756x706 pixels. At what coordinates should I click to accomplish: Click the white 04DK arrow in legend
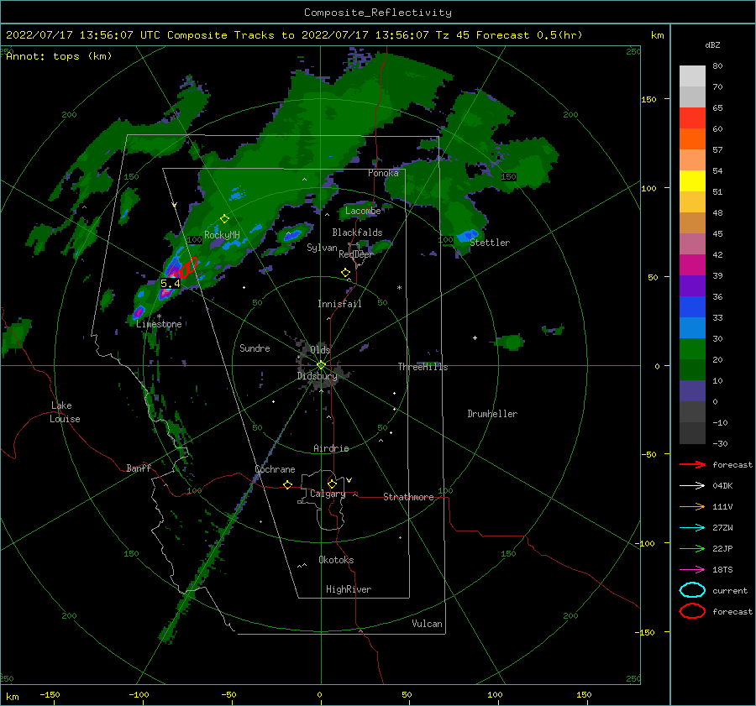pos(692,486)
